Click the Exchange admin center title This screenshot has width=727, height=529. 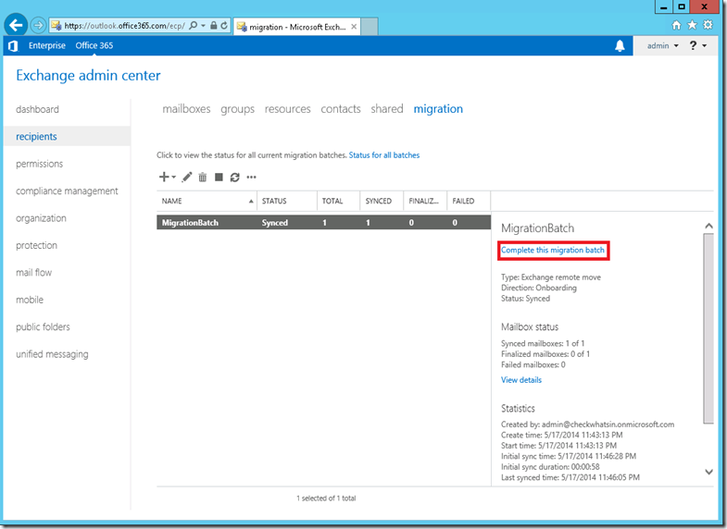pos(88,76)
